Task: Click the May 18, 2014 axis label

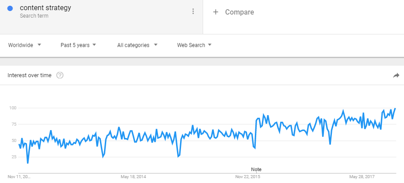Action: [x=133, y=177]
